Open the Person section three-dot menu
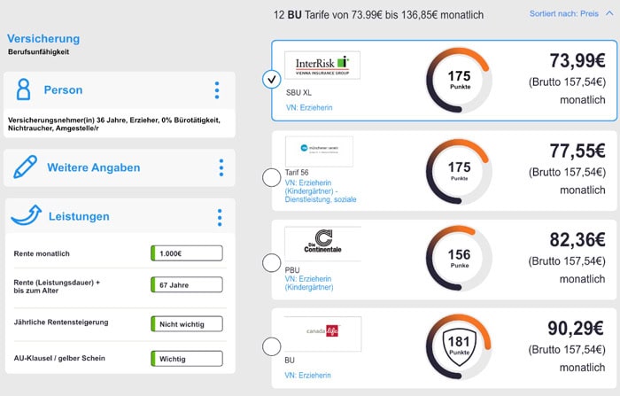This screenshot has height=396, width=620. (x=217, y=90)
